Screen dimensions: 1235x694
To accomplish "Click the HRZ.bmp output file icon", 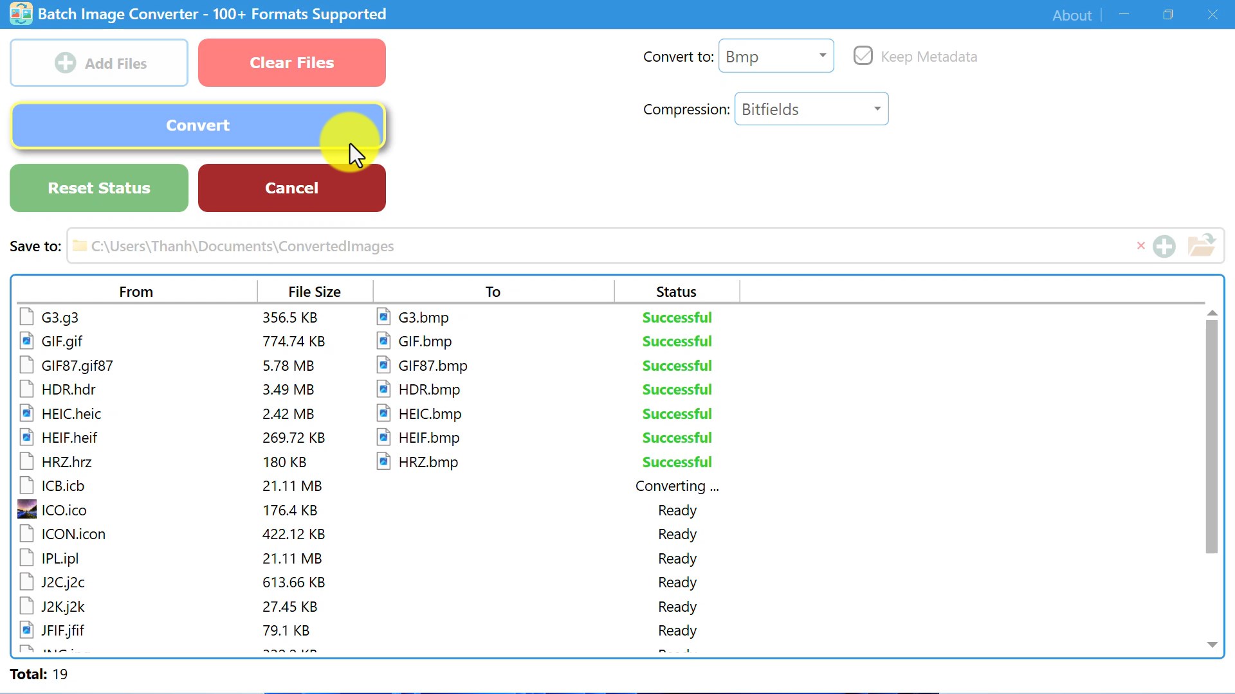I will [x=383, y=461].
